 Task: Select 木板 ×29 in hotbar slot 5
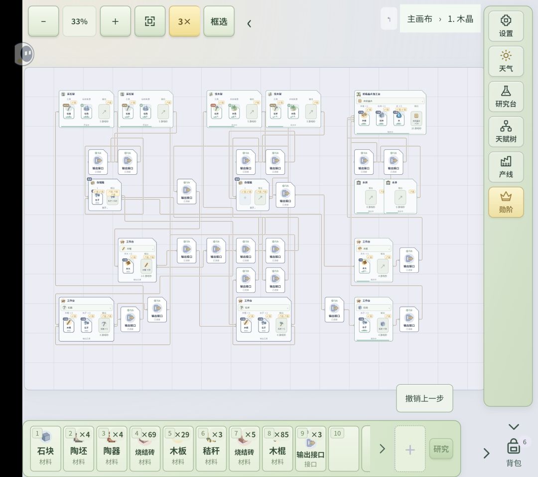click(x=178, y=449)
